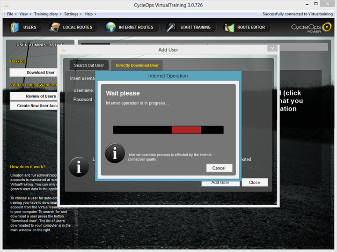337x252 pixels.
Task: Click the Close button in Add User dialog
Action: click(x=255, y=182)
